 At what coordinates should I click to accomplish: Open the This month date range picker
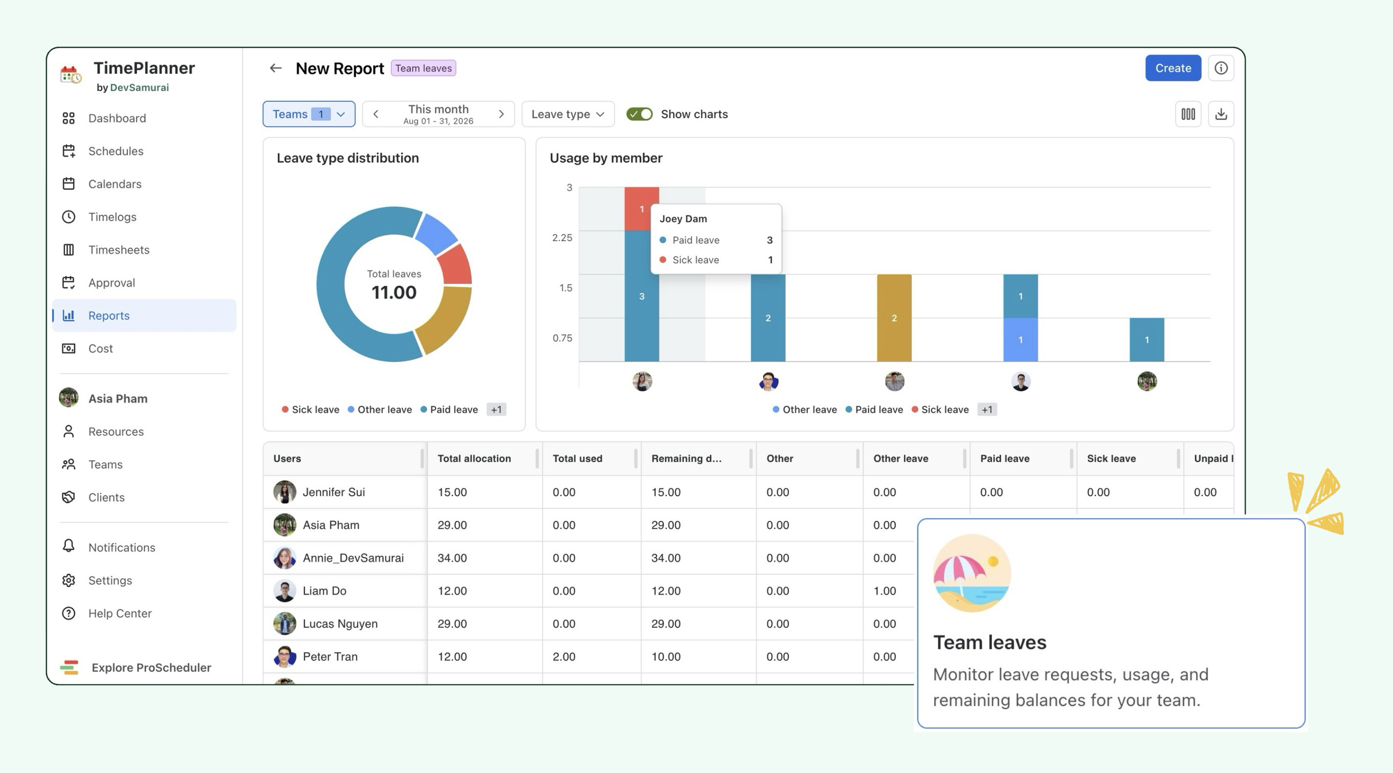click(x=438, y=114)
